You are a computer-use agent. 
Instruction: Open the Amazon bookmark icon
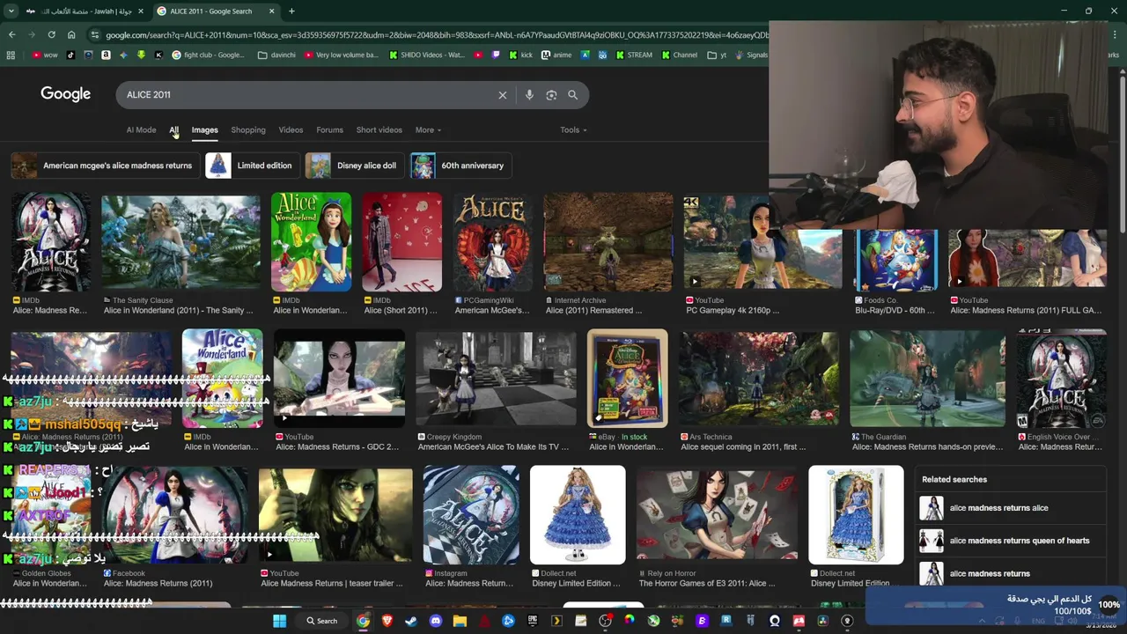coord(106,55)
